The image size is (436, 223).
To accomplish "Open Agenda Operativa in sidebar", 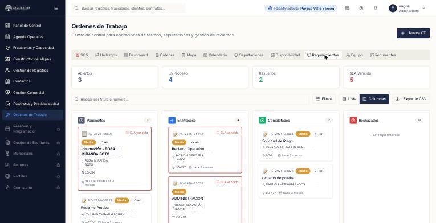I will pos(32,36).
